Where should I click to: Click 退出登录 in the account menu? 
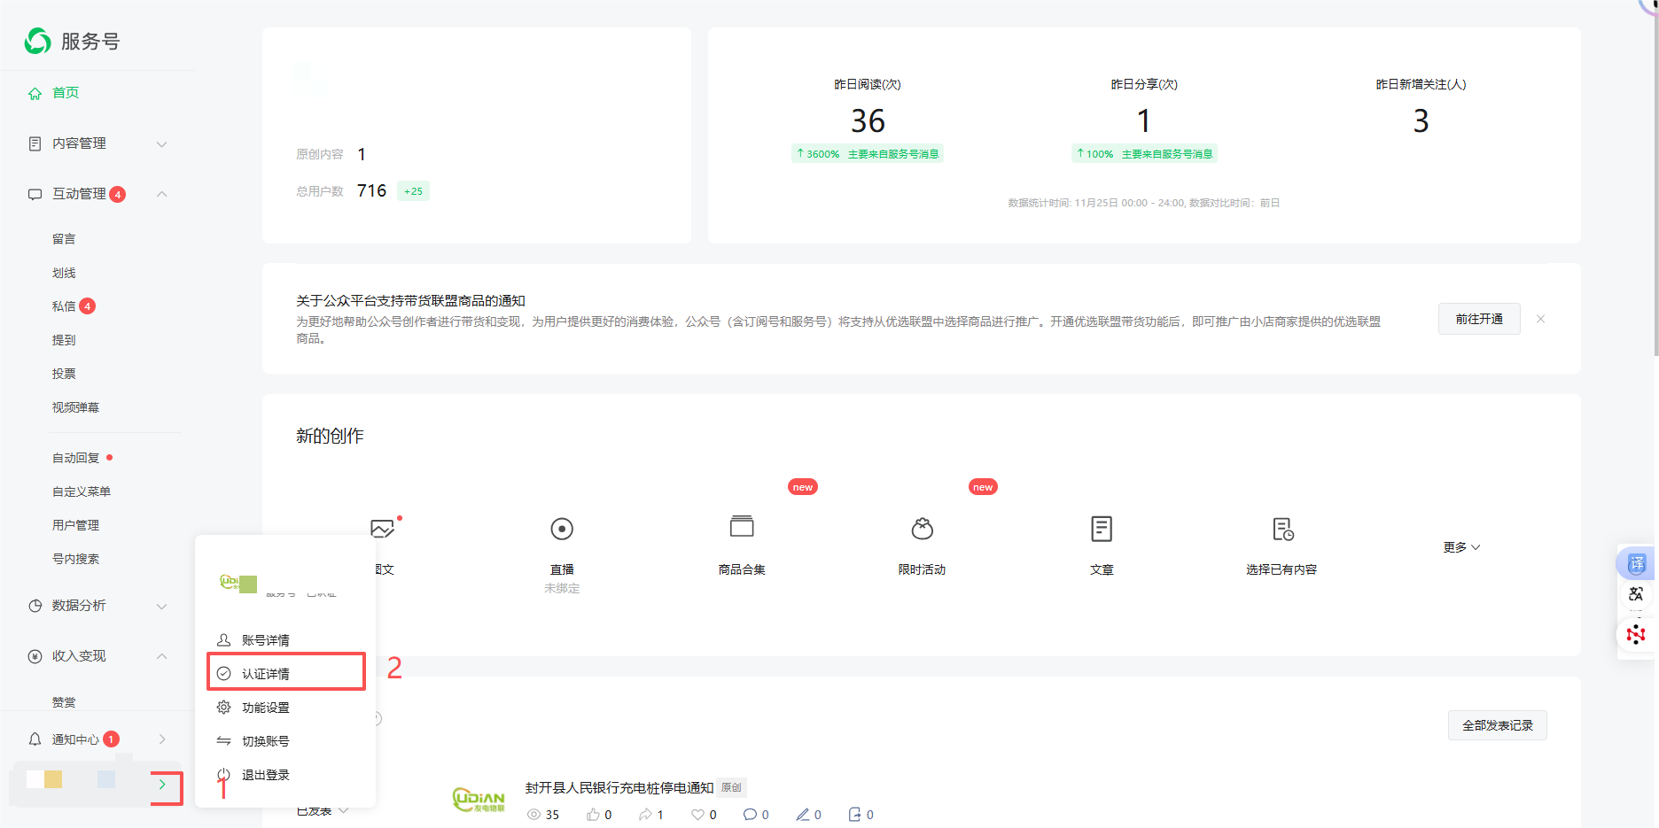[265, 774]
